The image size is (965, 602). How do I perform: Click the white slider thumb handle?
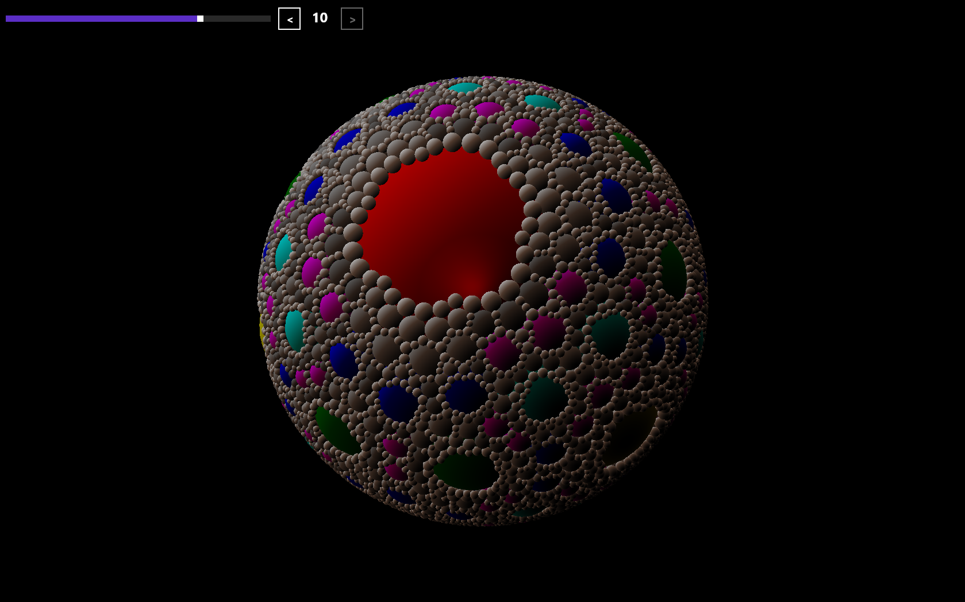point(200,19)
